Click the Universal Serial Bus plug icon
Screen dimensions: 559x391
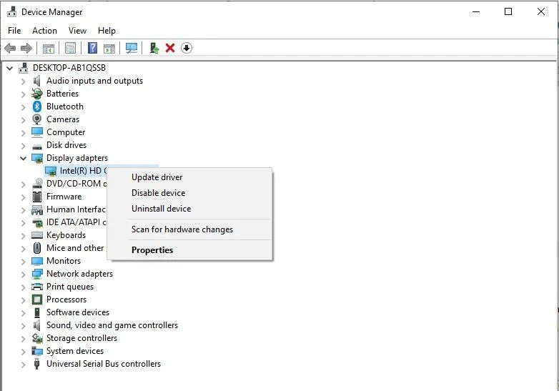pos(36,364)
